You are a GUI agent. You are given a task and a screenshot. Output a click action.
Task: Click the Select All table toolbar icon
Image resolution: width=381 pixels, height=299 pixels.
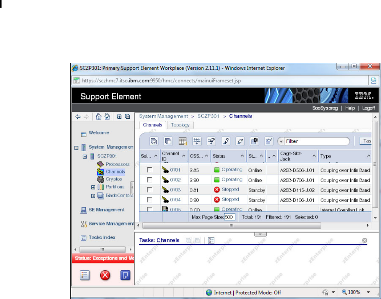pyautogui.click(x=154, y=141)
